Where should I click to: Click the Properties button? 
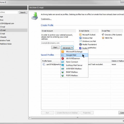(x=87, y=113)
